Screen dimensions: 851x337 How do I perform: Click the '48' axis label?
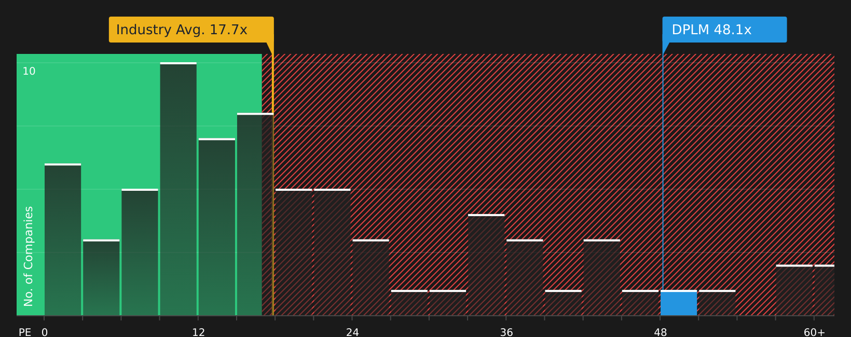[x=661, y=332]
